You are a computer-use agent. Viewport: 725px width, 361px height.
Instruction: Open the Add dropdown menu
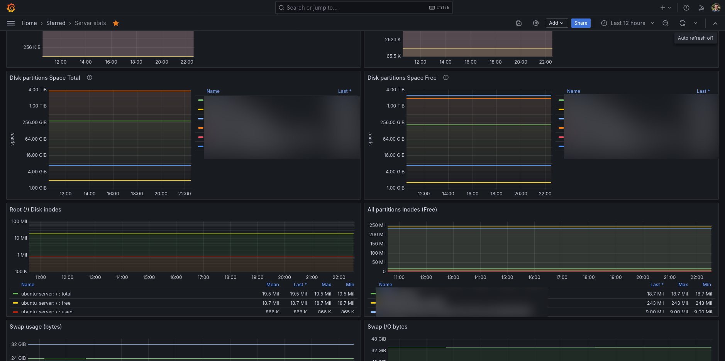click(x=556, y=23)
